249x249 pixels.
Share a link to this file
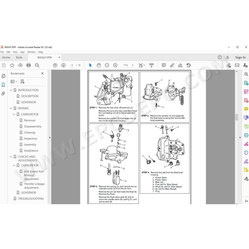pyautogui.click(x=229, y=65)
